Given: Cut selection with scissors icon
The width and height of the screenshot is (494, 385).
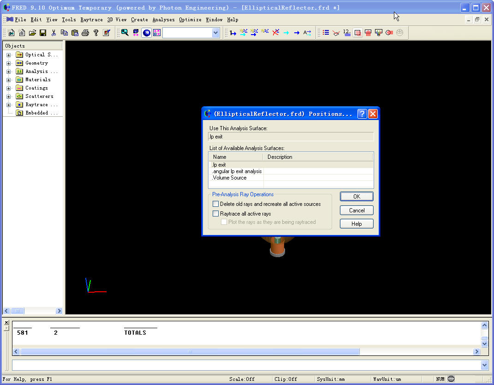Looking at the screenshot, I should pyautogui.click(x=54, y=32).
